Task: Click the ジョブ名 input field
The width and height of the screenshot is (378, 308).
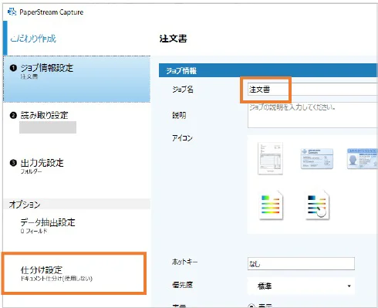Action: [x=312, y=90]
